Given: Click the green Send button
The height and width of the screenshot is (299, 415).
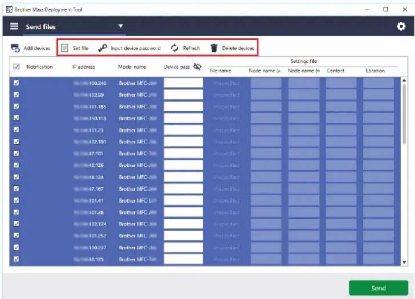Looking at the screenshot, I should click(x=378, y=288).
